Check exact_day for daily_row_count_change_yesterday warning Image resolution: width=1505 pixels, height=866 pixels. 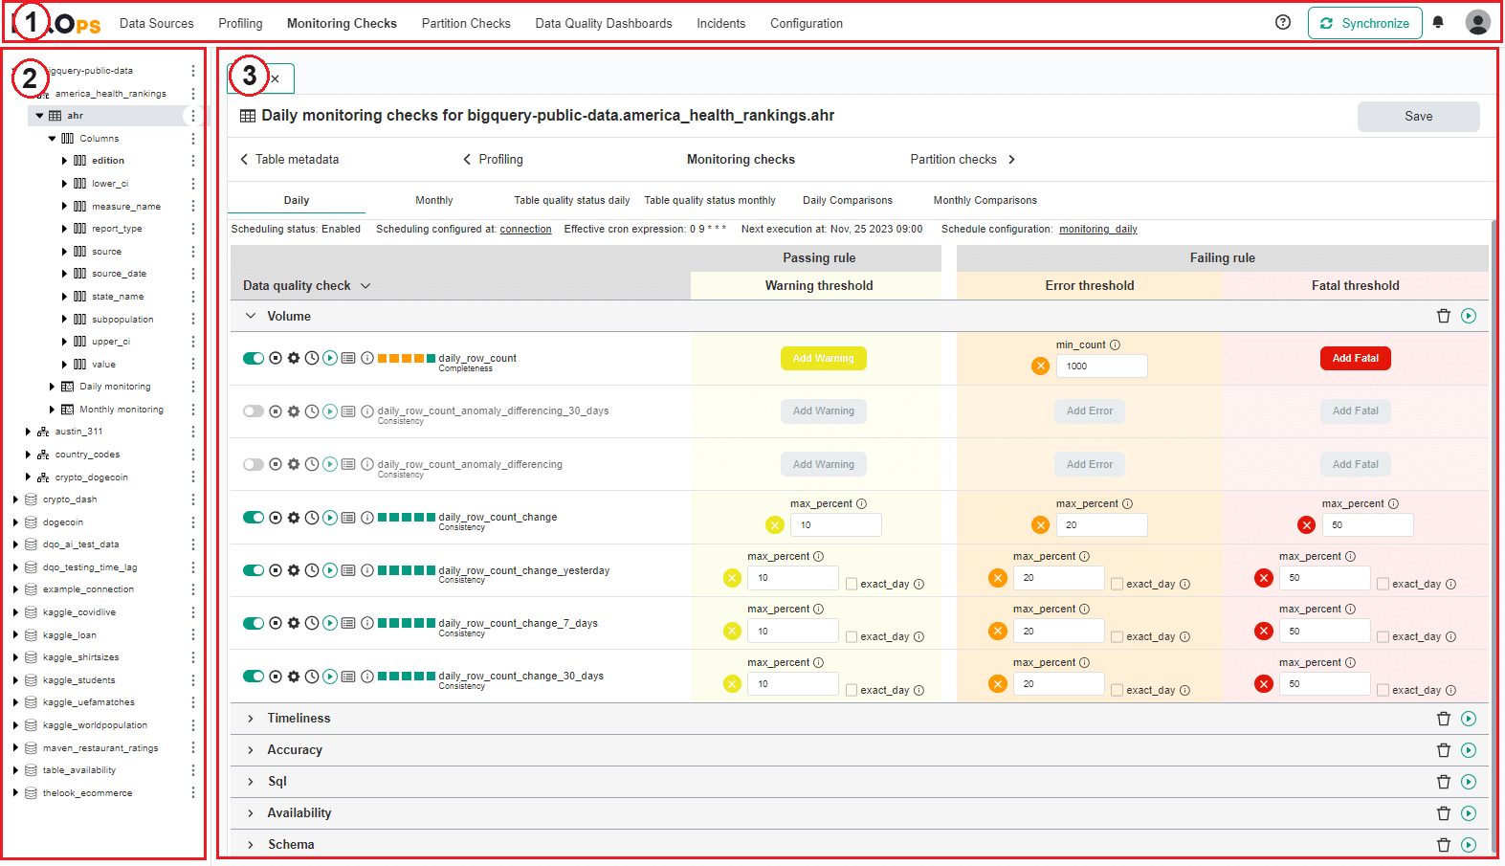click(852, 585)
